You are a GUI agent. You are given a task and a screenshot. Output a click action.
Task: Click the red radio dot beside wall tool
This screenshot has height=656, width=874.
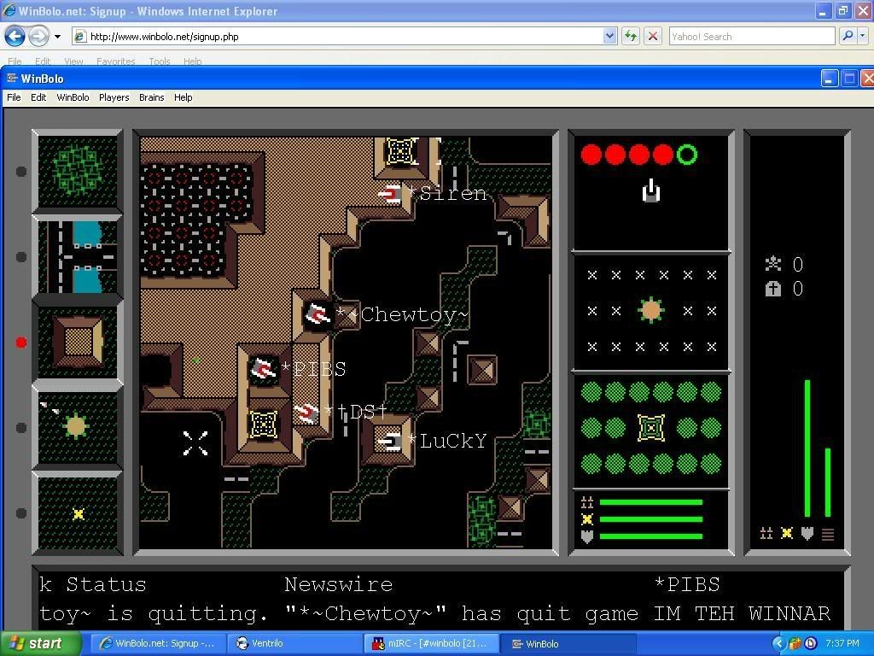pyautogui.click(x=21, y=343)
